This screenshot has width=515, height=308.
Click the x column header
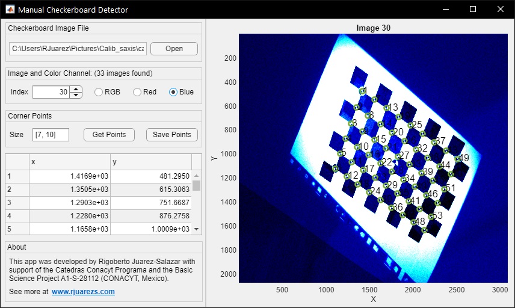70,162
